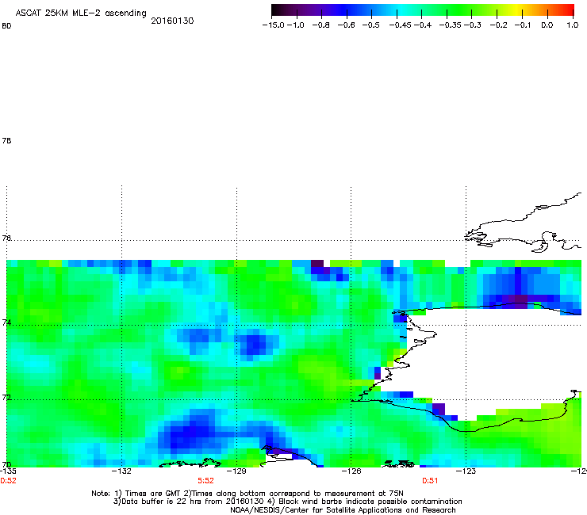Select the NOAA/NESDIS Center credit line
The height and width of the screenshot is (515, 587).
click(x=343, y=510)
